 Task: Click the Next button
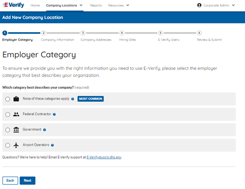coord(28,180)
